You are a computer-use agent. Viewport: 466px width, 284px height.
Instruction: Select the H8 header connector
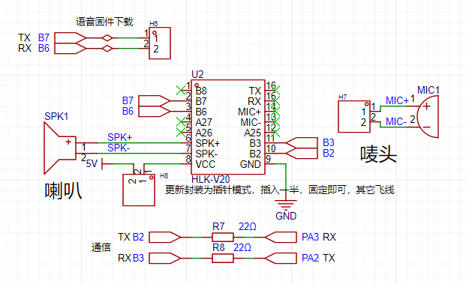tap(139, 190)
